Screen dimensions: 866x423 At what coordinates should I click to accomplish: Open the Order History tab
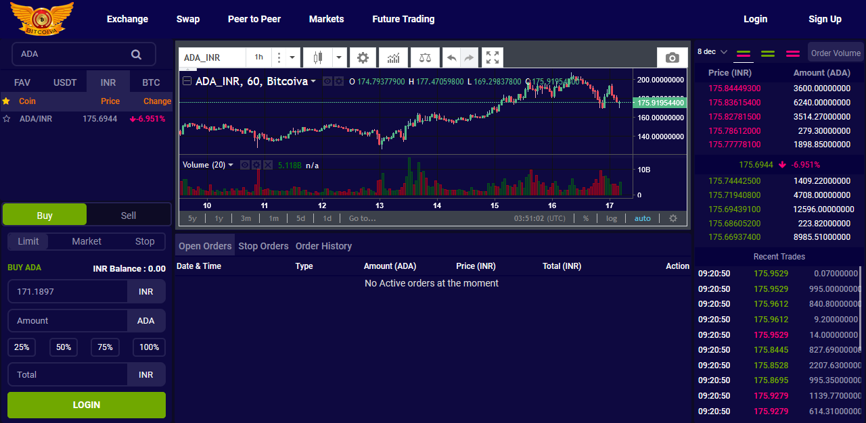coord(323,246)
